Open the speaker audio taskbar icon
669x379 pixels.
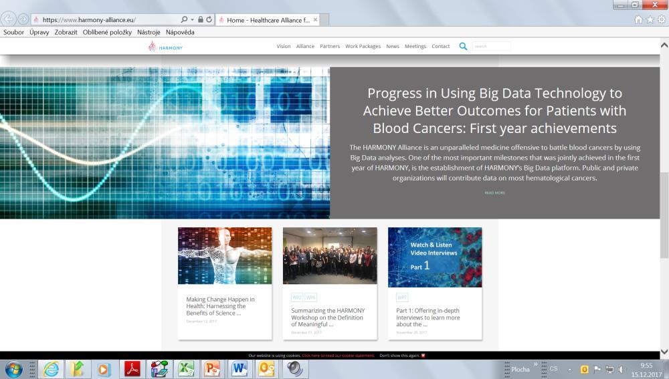coord(294,369)
